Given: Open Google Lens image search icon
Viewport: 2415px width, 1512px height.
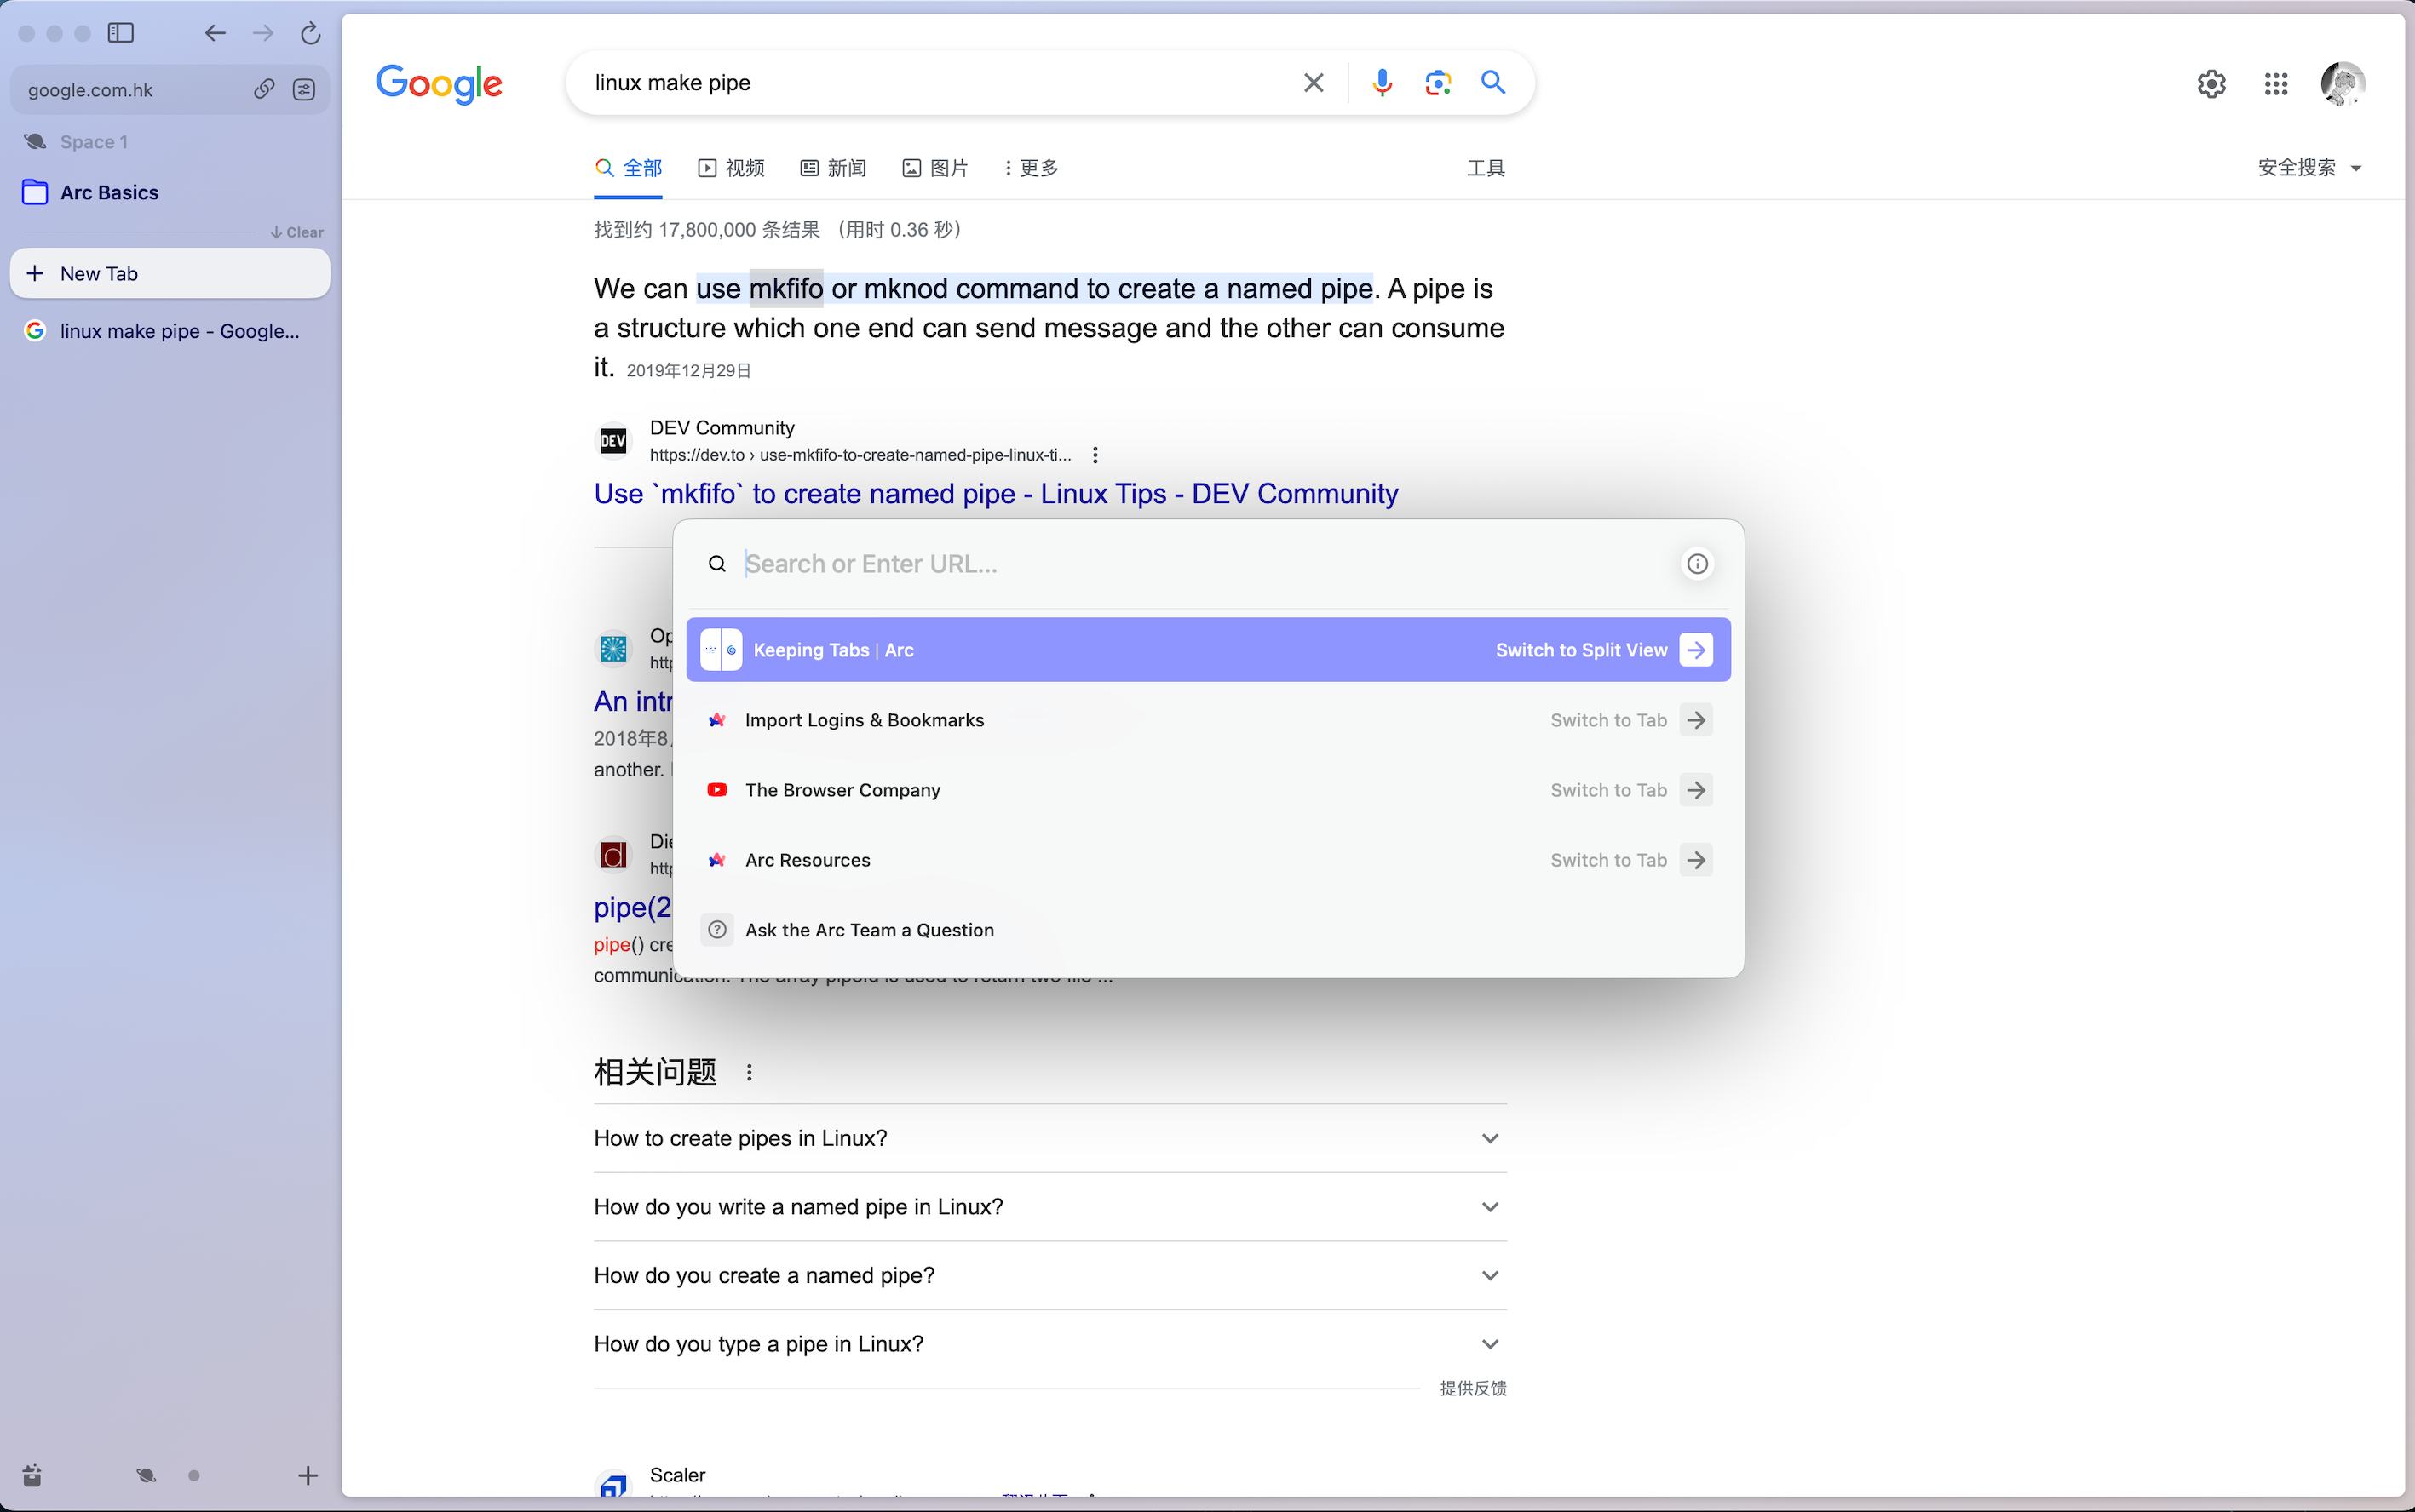Looking at the screenshot, I should [1438, 82].
